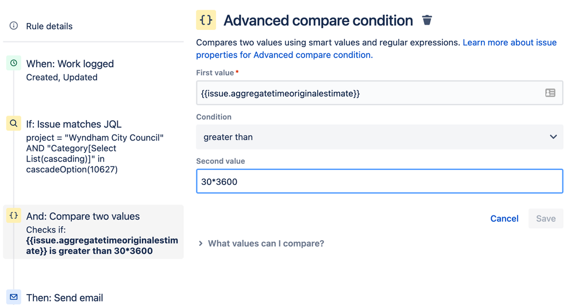The width and height of the screenshot is (574, 305).
Task: Click the large braces icon beside heading
Action: tap(206, 20)
